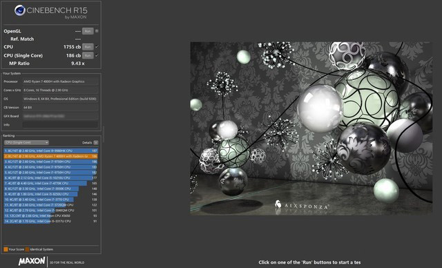This screenshot has height=268, width=442.
Task: Click the orange Your Score legend square
Action: click(6, 249)
